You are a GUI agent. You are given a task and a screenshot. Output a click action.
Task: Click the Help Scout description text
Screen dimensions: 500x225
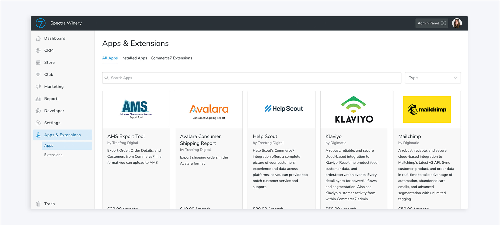(x=280, y=168)
